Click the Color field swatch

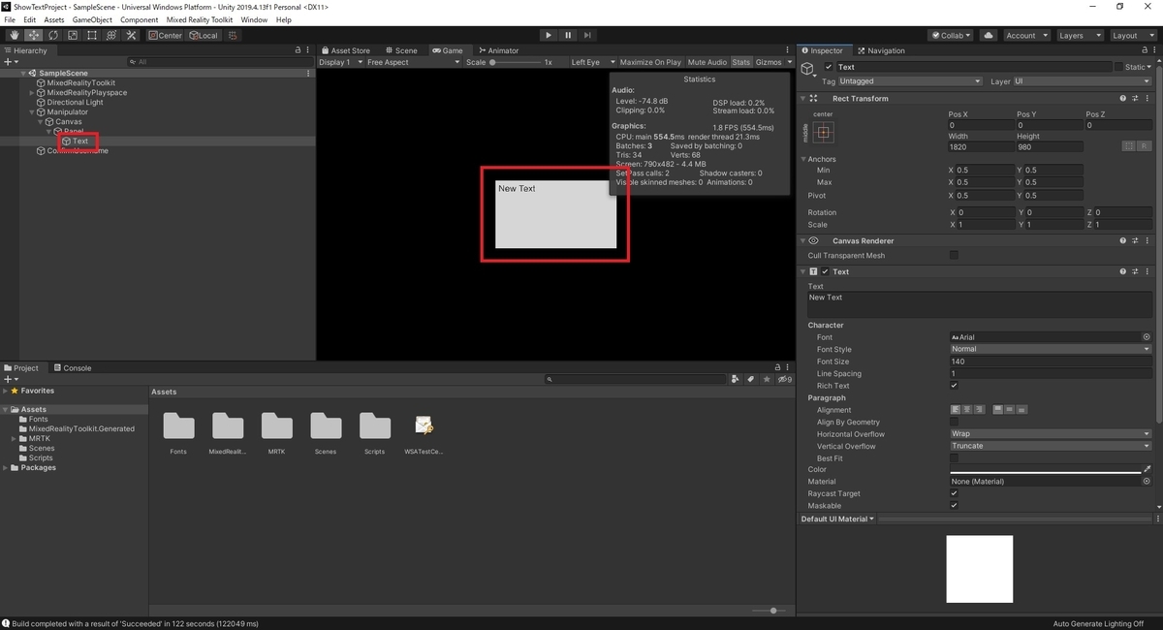[1046, 470]
